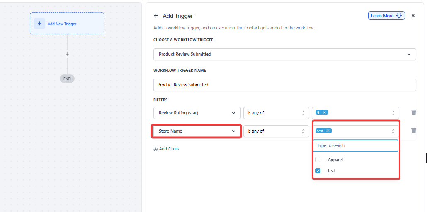Delete the Store Name filter row
Viewport: 427px width, 212px height.
click(x=413, y=131)
